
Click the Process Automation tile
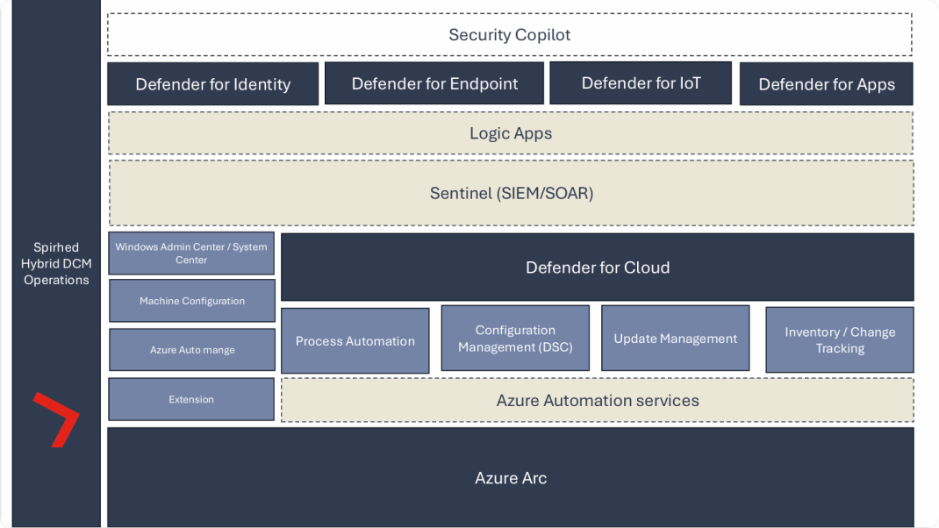point(355,340)
